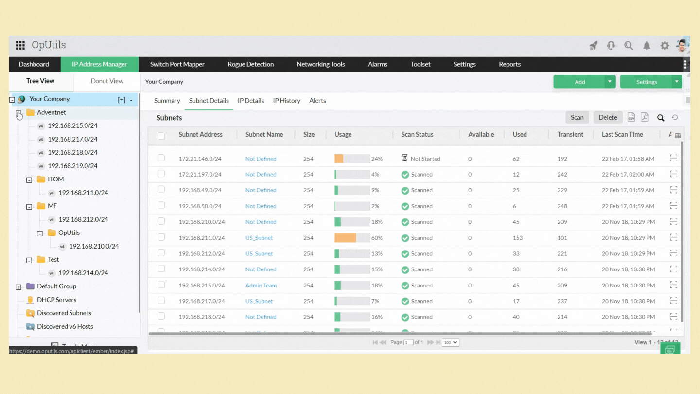Open the column chooser icon
The width and height of the screenshot is (700, 394).
678,135
